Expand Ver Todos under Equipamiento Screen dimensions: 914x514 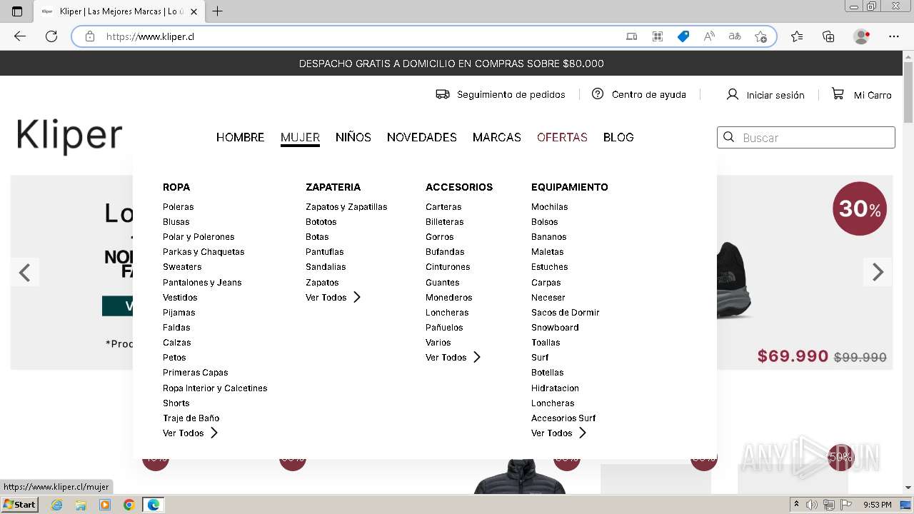[558, 433]
